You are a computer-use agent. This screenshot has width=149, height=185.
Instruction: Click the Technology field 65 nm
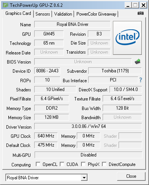coord(49,43)
